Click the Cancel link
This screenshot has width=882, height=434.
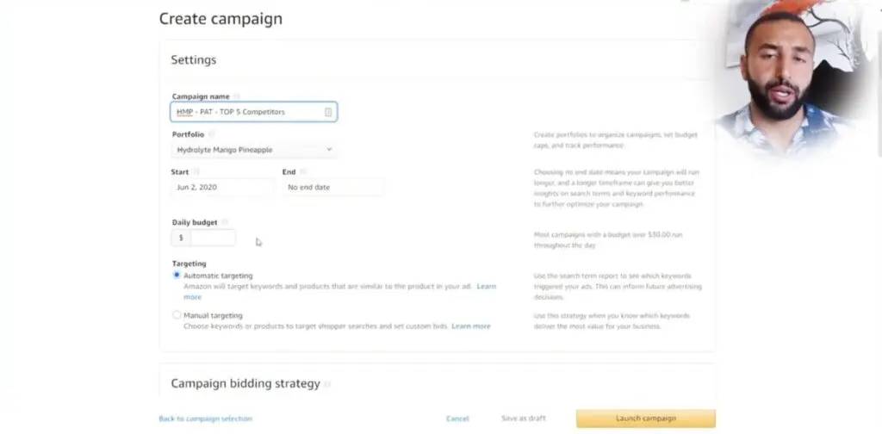pos(457,418)
